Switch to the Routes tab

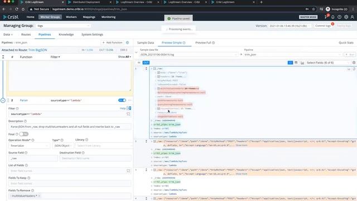click(26, 35)
